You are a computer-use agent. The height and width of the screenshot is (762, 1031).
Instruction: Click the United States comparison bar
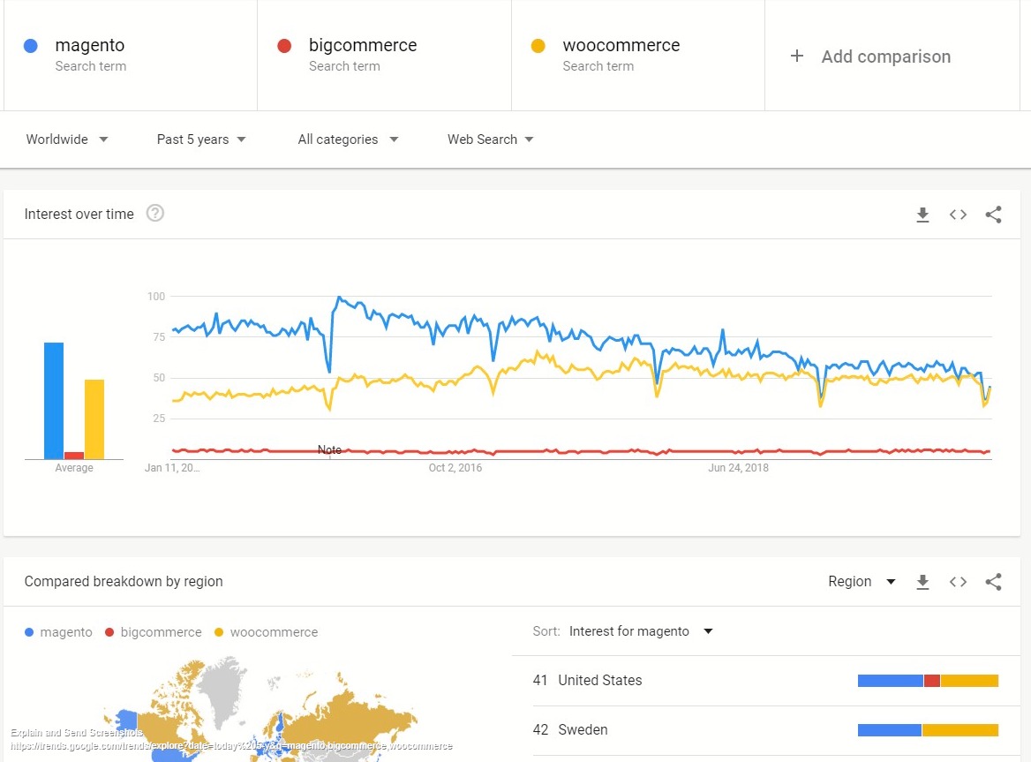coord(928,681)
